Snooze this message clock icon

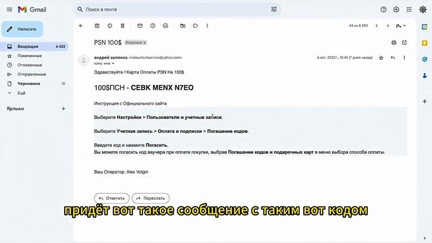coord(153,26)
